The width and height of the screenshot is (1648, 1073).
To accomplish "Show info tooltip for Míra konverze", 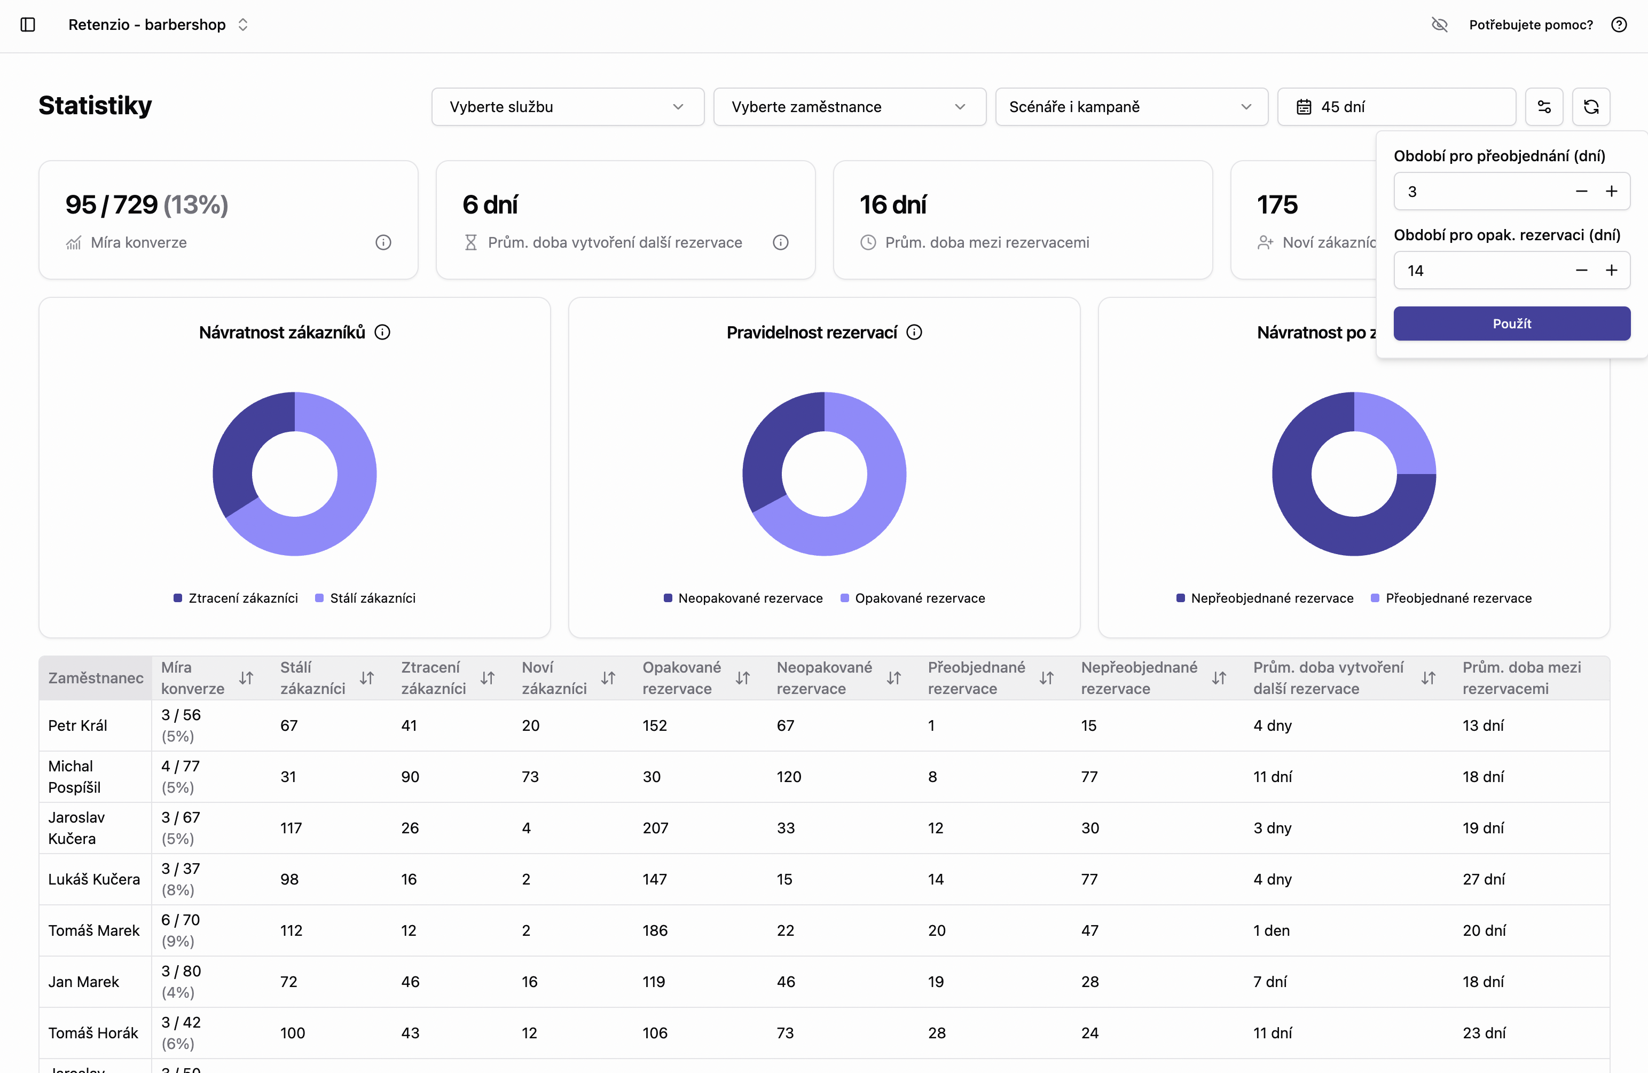I will 383,242.
